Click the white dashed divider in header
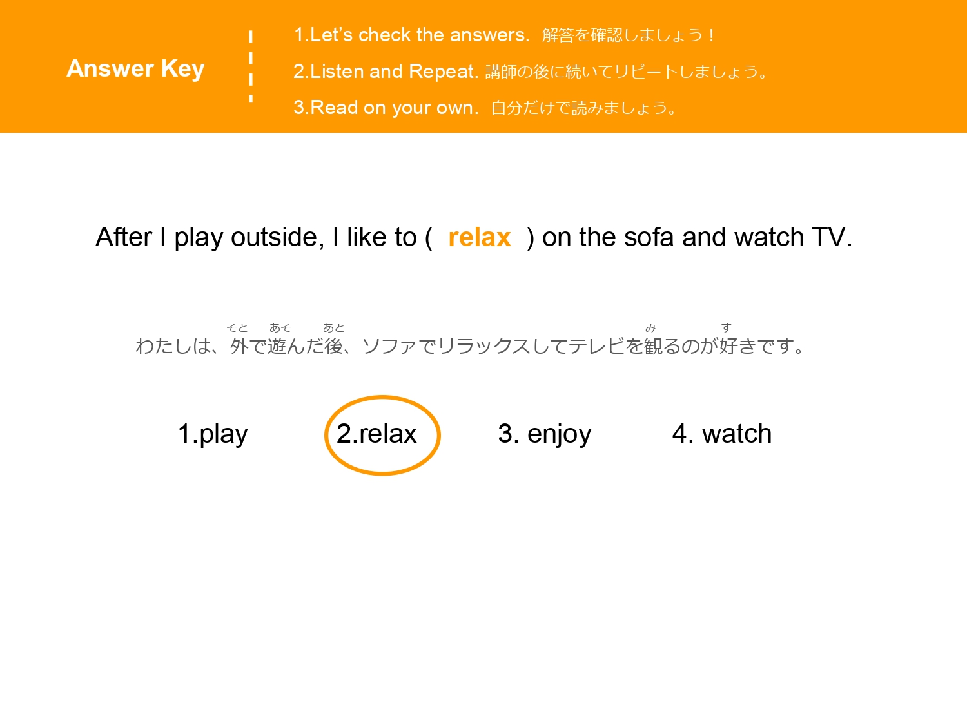Image resolution: width=967 pixels, height=725 pixels. coord(251,67)
